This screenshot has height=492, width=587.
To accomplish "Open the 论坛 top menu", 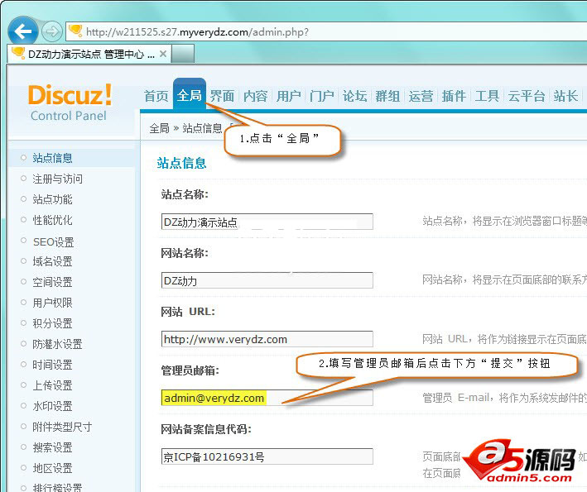I will click(x=354, y=96).
